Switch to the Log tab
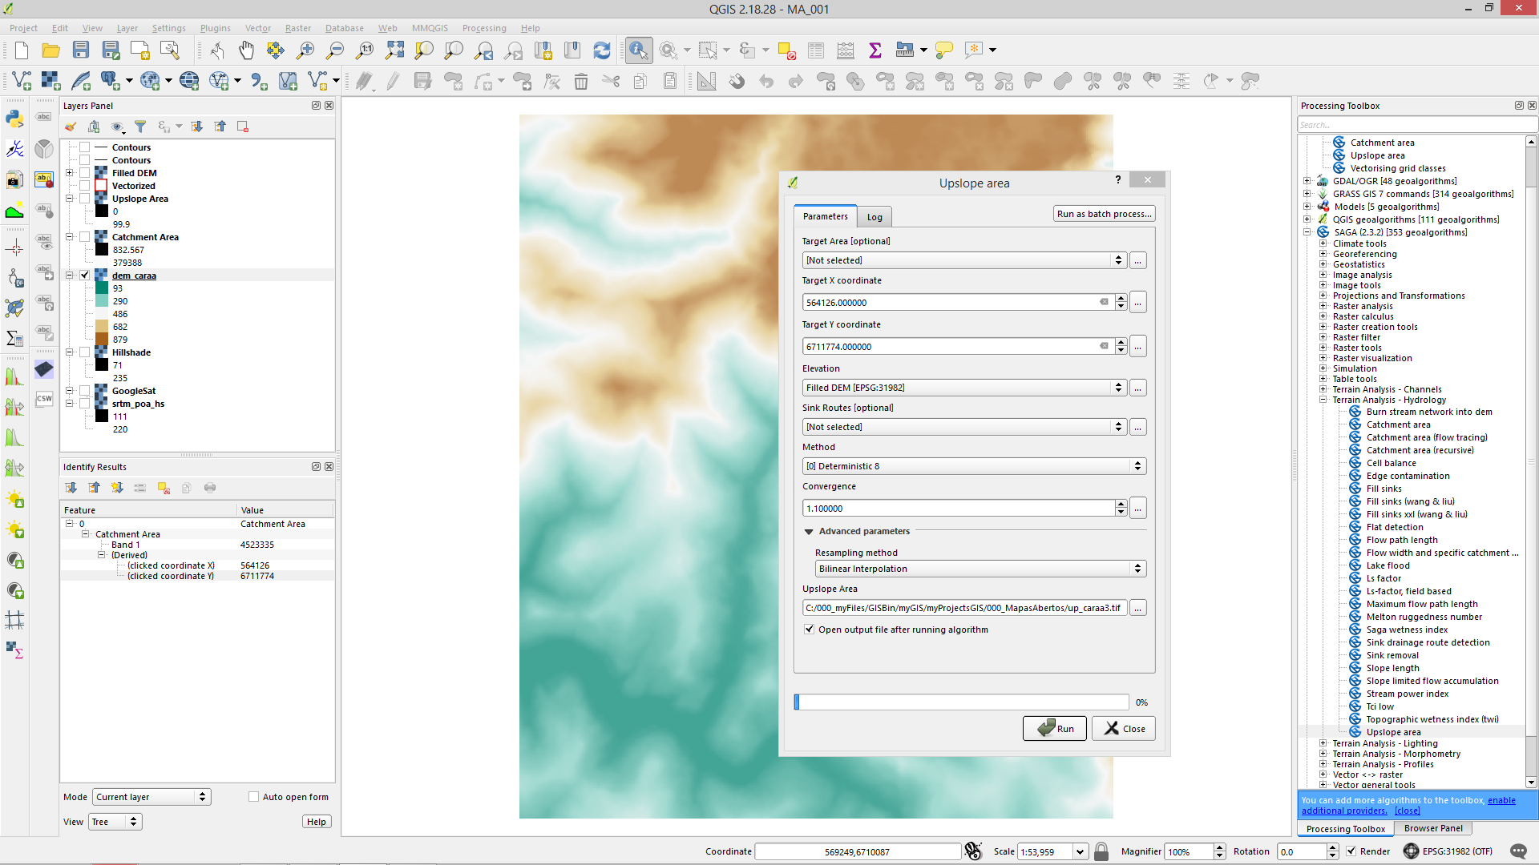 [875, 217]
